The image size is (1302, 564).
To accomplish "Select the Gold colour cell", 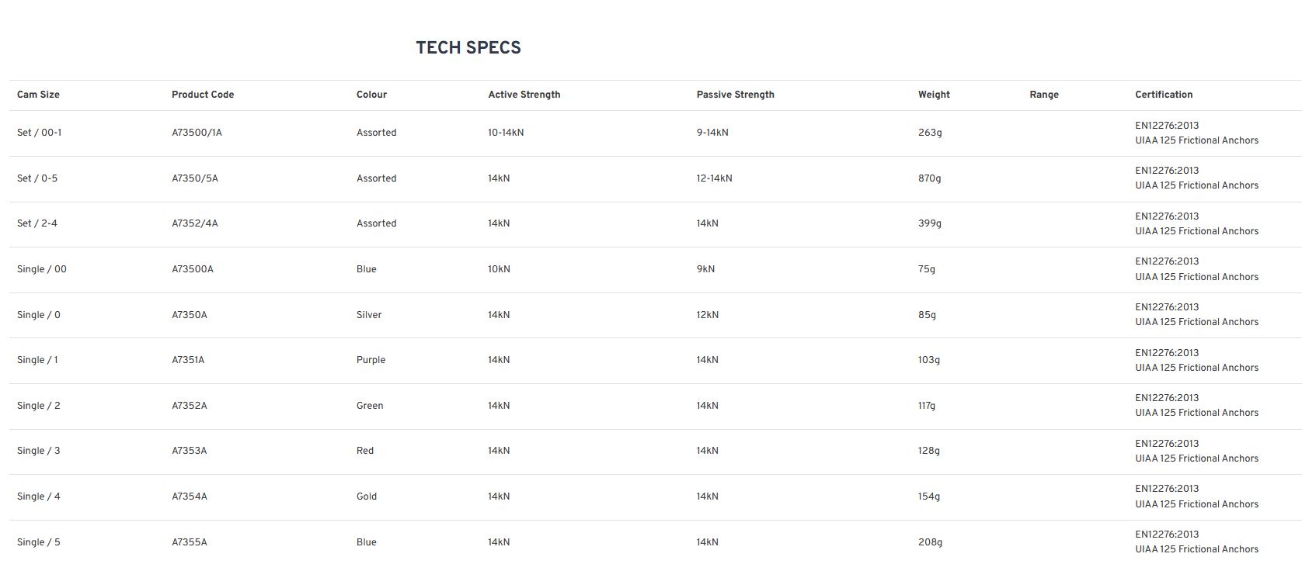I will [x=366, y=497].
